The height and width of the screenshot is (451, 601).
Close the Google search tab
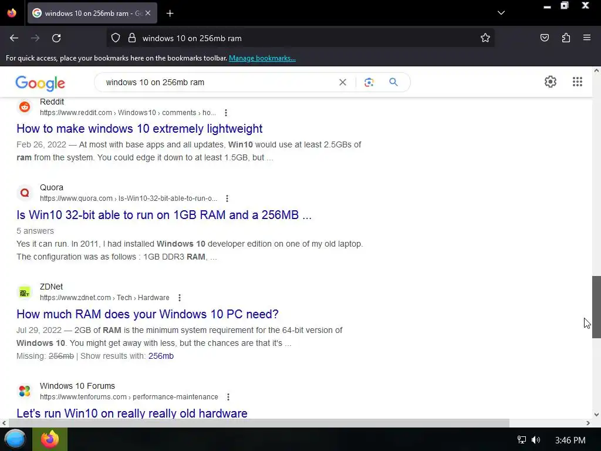tap(148, 13)
